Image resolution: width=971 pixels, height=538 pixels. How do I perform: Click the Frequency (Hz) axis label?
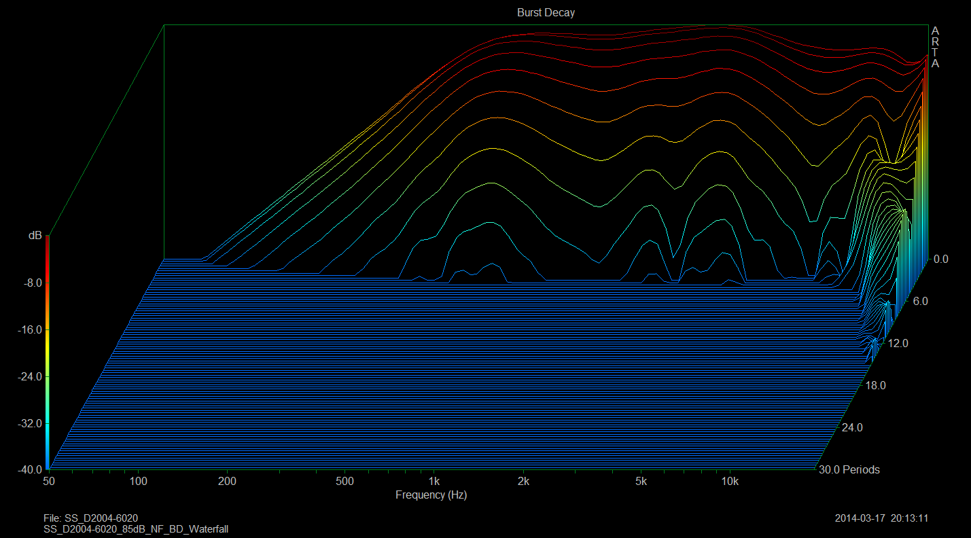pyautogui.click(x=431, y=495)
